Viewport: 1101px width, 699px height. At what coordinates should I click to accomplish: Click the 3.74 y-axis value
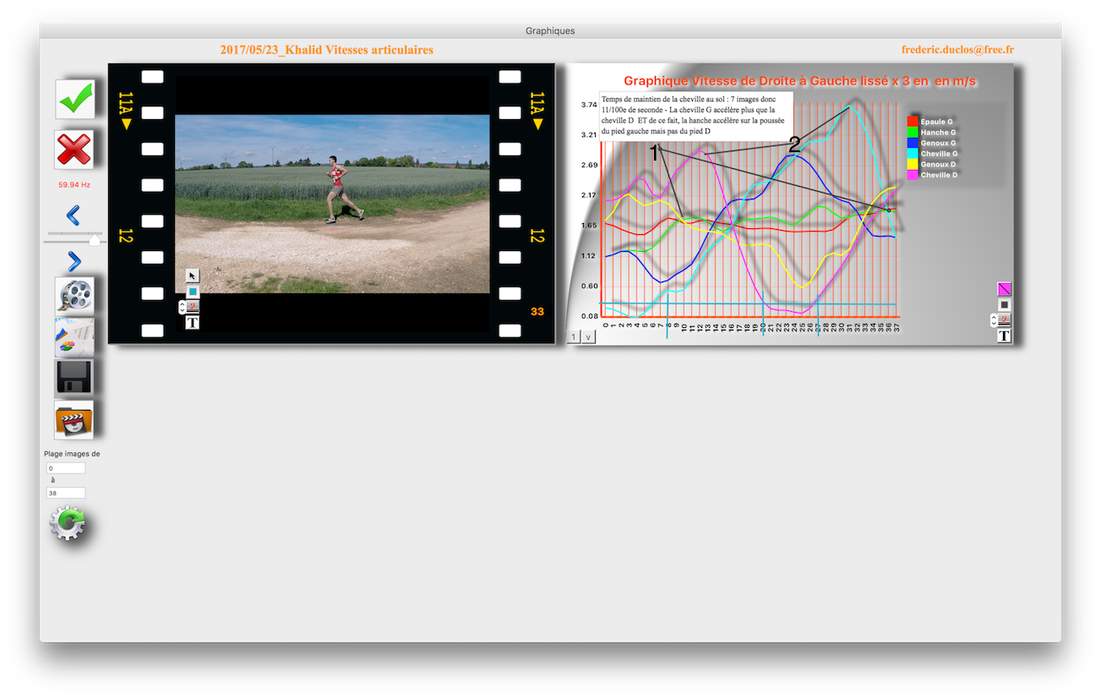point(589,105)
